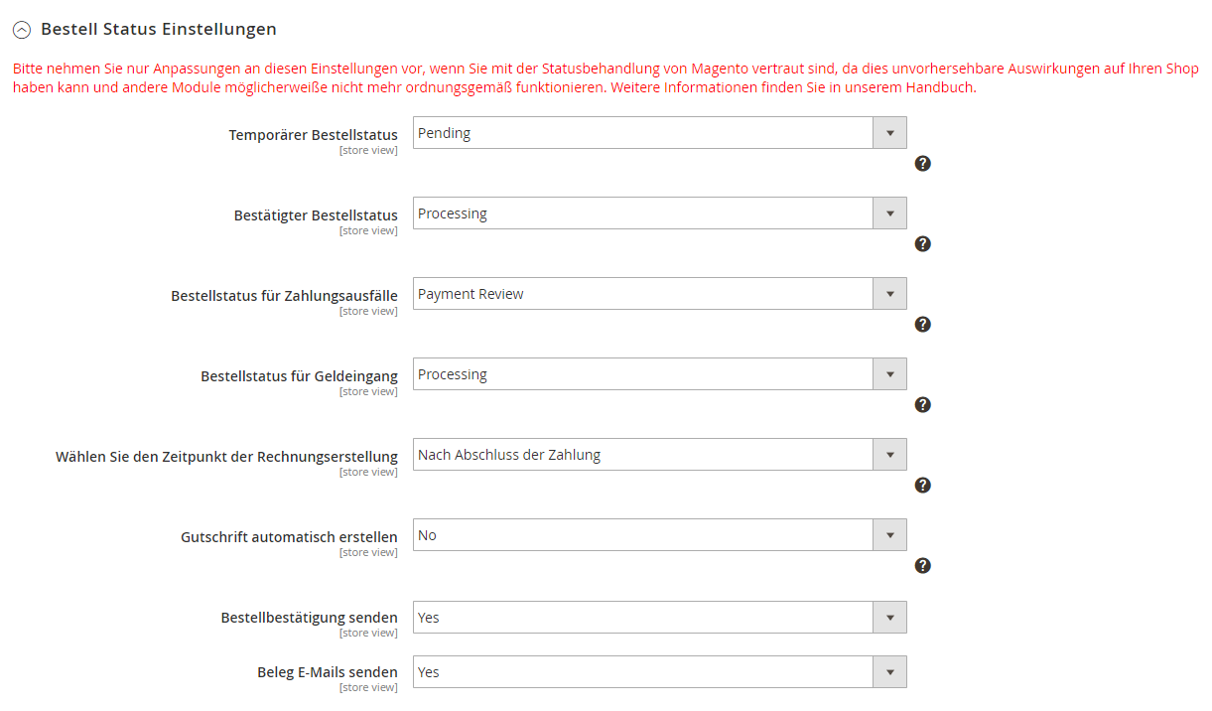The width and height of the screenshot is (1212, 711).
Task: Show help for Gutschrift automatisch erstellen
Action: (x=922, y=566)
